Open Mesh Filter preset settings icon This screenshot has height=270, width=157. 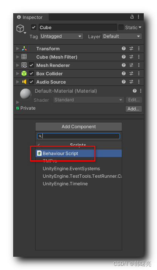(x=131, y=57)
